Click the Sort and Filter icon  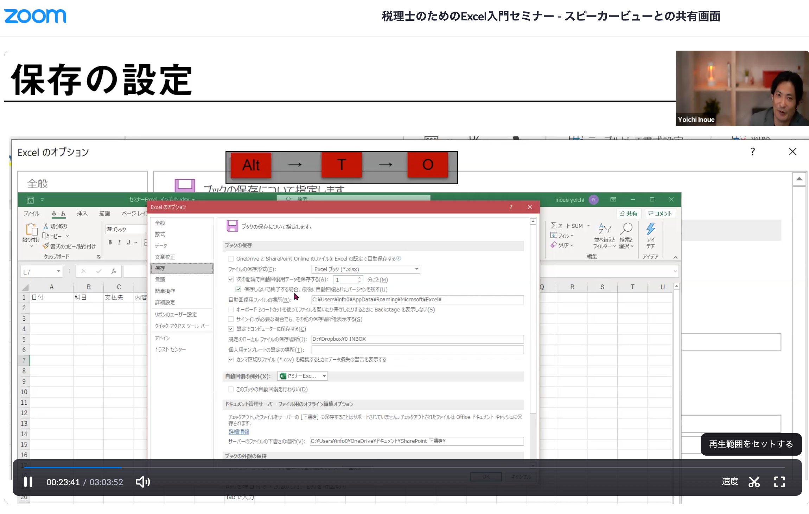pyautogui.click(x=605, y=229)
